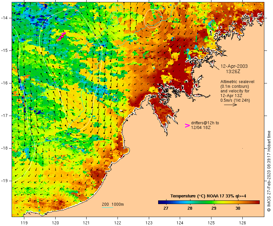
Task: Click the time label 13:26Z
Action: click(233, 71)
